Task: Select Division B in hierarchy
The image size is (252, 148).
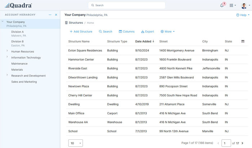Action: 17,42
